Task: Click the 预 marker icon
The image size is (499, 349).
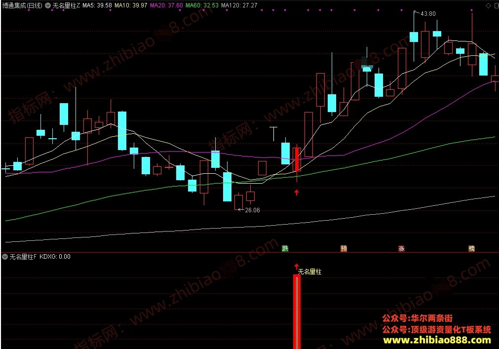Action: 344,248
